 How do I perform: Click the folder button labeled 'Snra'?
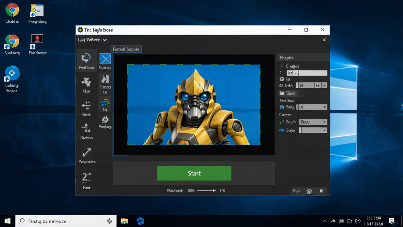(288, 93)
